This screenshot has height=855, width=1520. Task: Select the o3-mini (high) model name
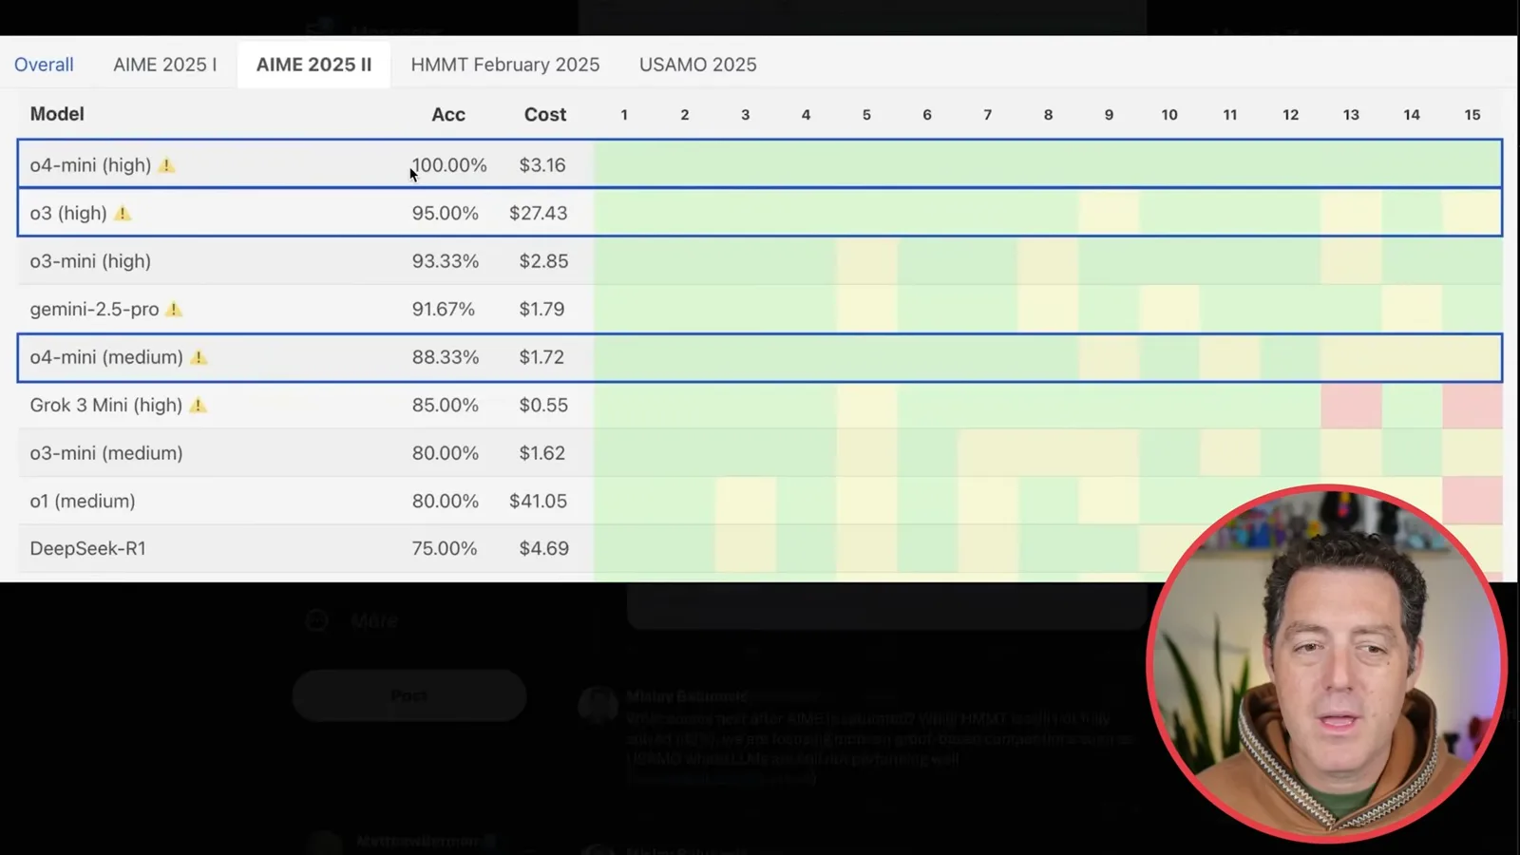pyautogui.click(x=90, y=261)
